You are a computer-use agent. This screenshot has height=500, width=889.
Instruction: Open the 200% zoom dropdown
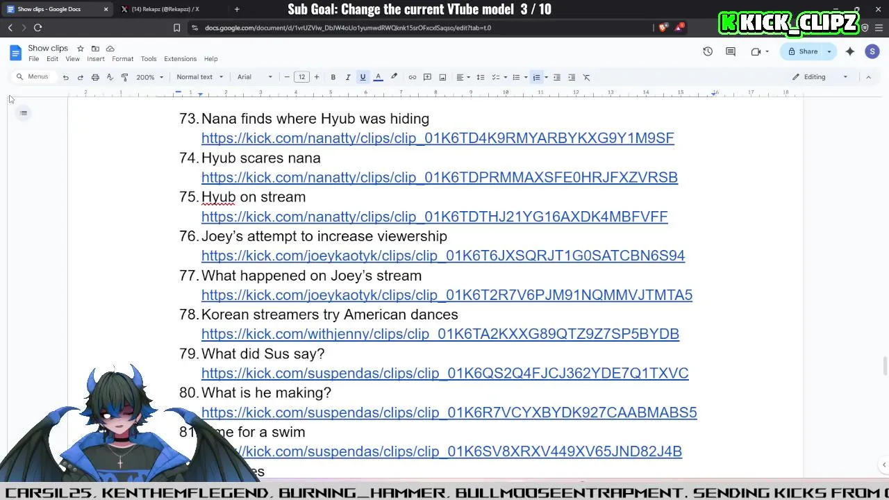coord(149,77)
